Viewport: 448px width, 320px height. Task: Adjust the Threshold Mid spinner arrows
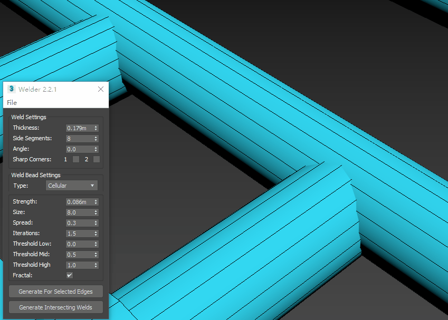point(96,255)
